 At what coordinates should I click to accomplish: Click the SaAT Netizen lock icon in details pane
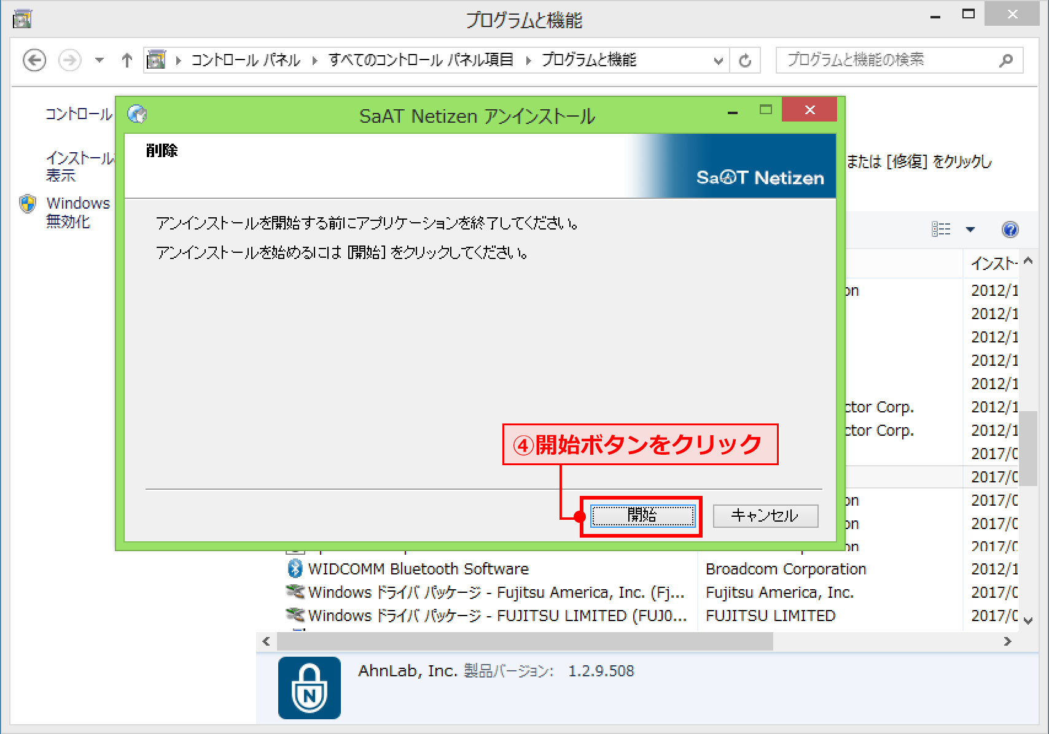point(310,688)
